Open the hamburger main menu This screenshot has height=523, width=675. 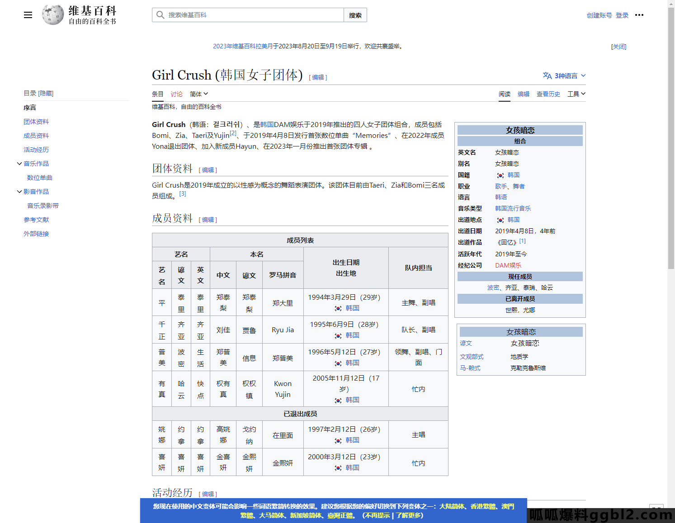(x=28, y=15)
